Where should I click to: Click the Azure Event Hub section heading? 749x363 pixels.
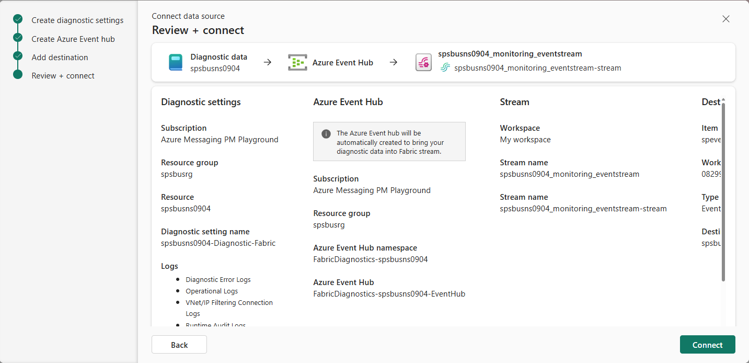coord(348,102)
